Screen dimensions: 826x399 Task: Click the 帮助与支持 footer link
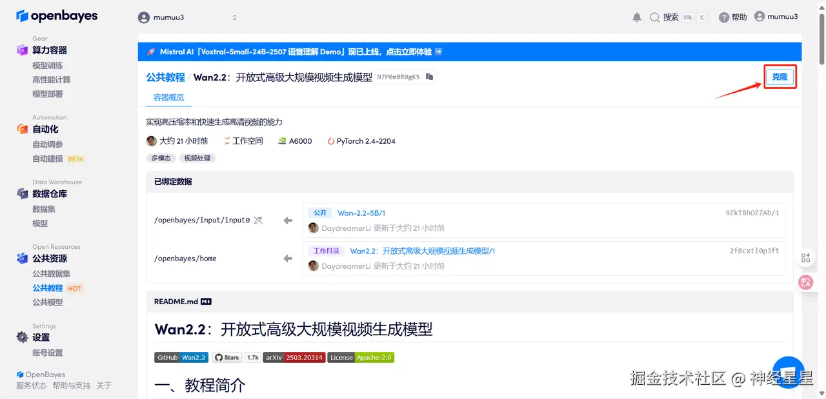click(72, 385)
